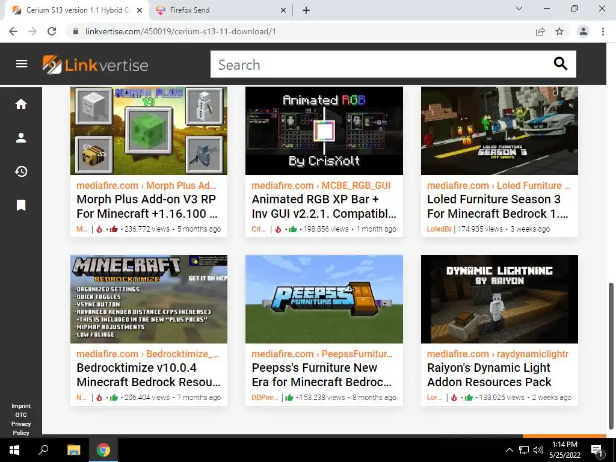This screenshot has width=616, height=462.
Task: Show hidden system tray icons
Action: point(509,450)
